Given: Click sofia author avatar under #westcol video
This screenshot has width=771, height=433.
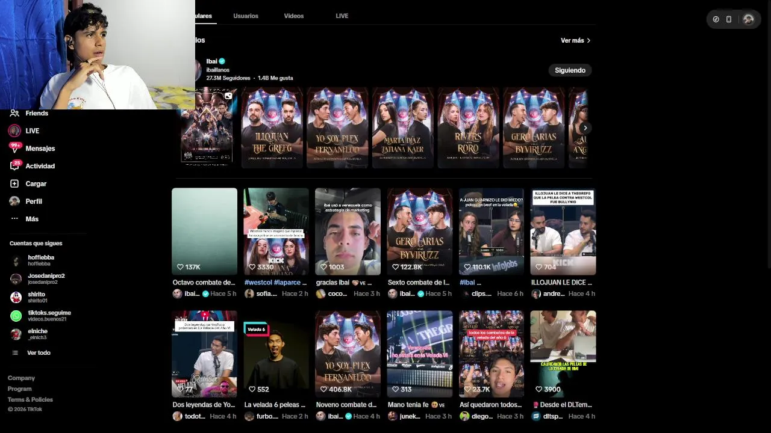Looking at the screenshot, I should click(249, 293).
